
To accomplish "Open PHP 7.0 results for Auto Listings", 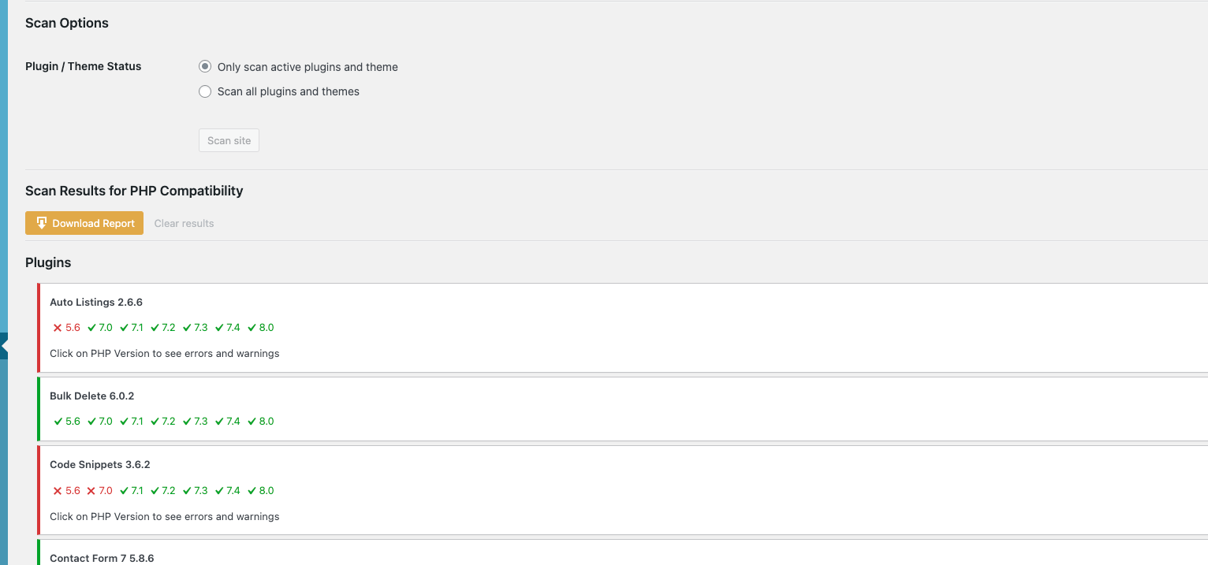I will (x=99, y=328).
